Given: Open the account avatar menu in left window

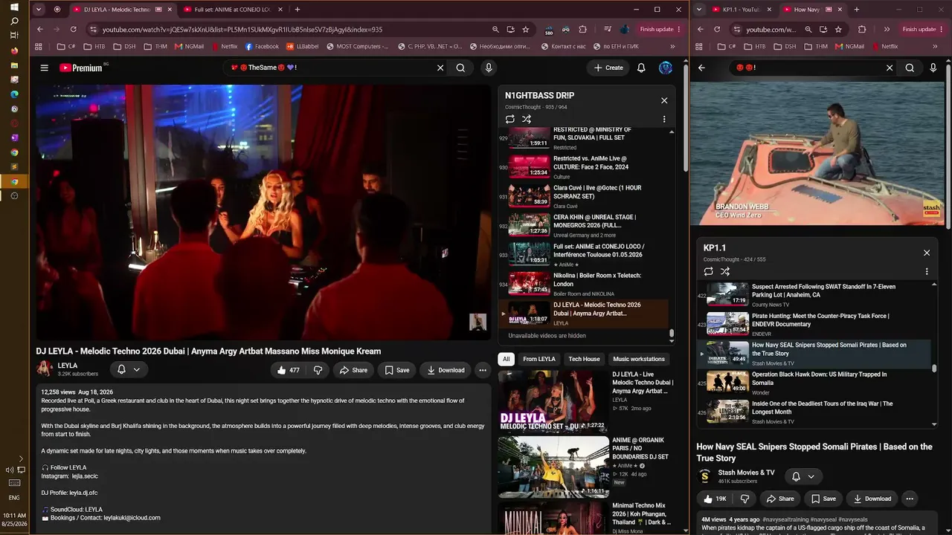Looking at the screenshot, I should (666, 68).
